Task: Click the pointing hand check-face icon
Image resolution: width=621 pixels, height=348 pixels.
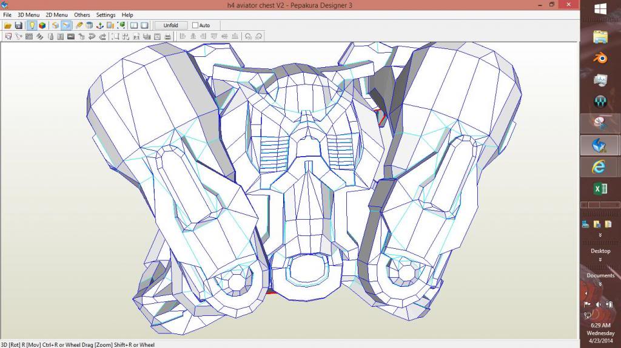Action: 82,36
